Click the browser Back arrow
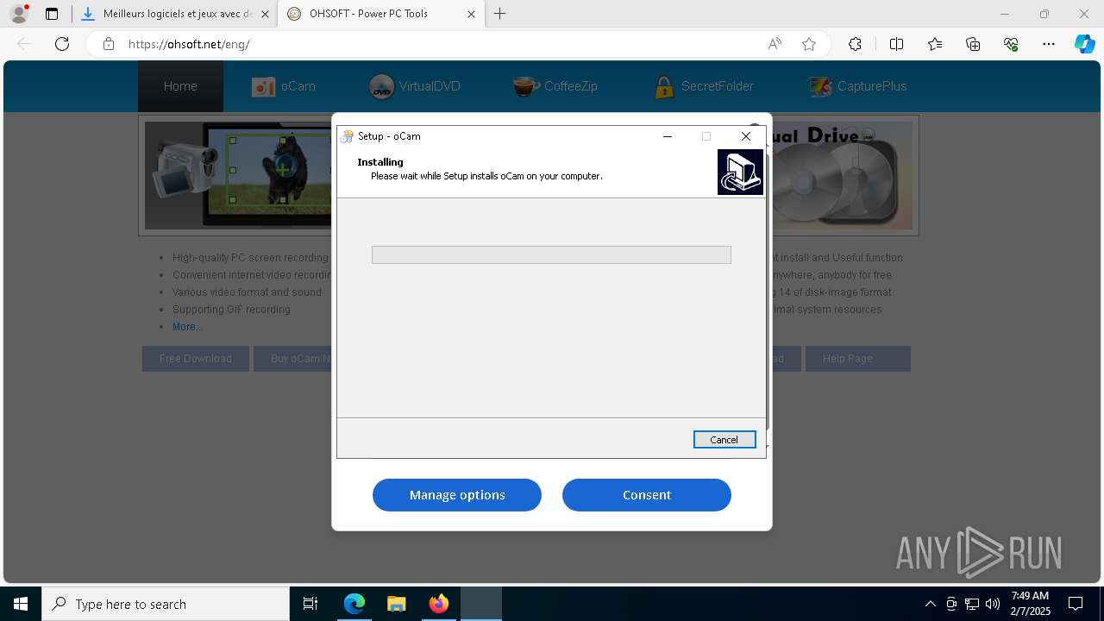 point(24,44)
